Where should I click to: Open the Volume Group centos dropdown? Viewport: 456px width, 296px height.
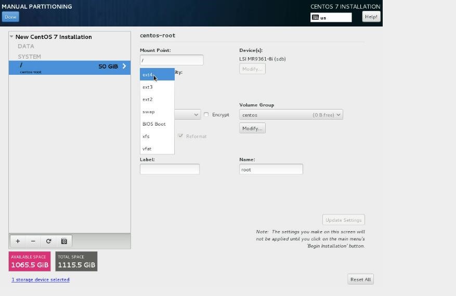point(291,115)
